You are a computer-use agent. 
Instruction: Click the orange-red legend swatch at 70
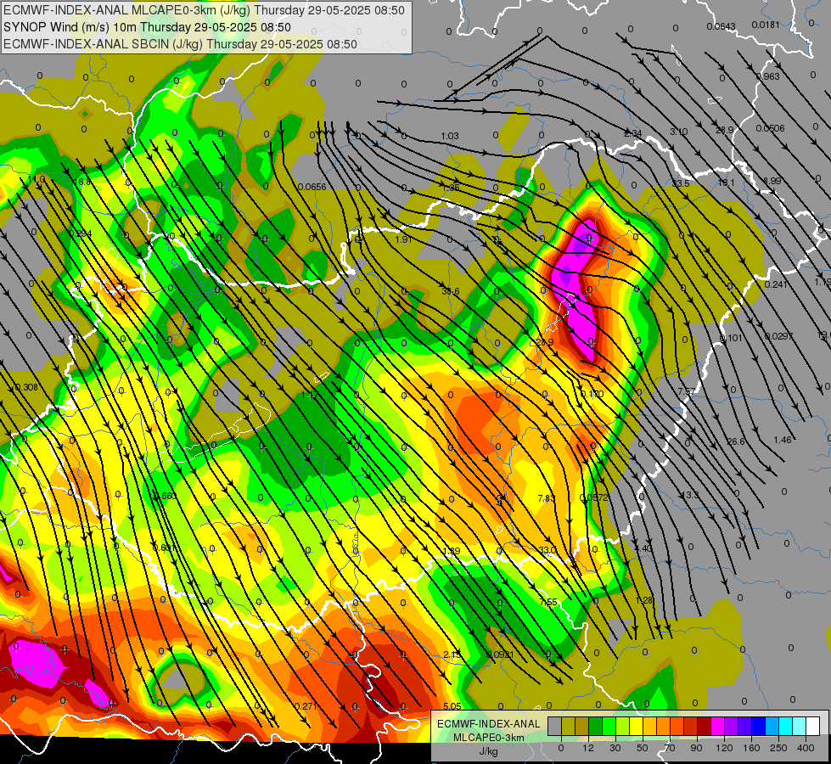[677, 727]
